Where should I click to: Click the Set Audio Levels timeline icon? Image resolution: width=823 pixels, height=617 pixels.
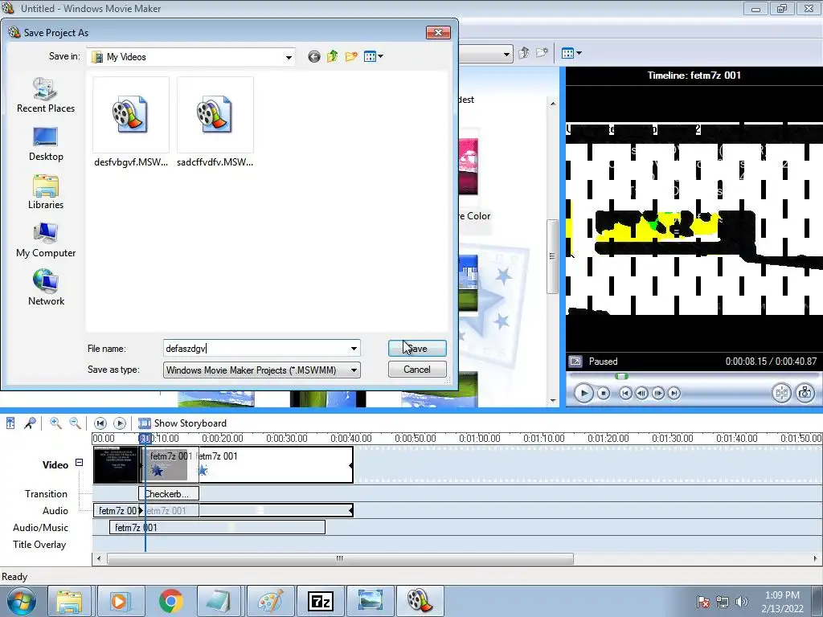click(x=10, y=423)
